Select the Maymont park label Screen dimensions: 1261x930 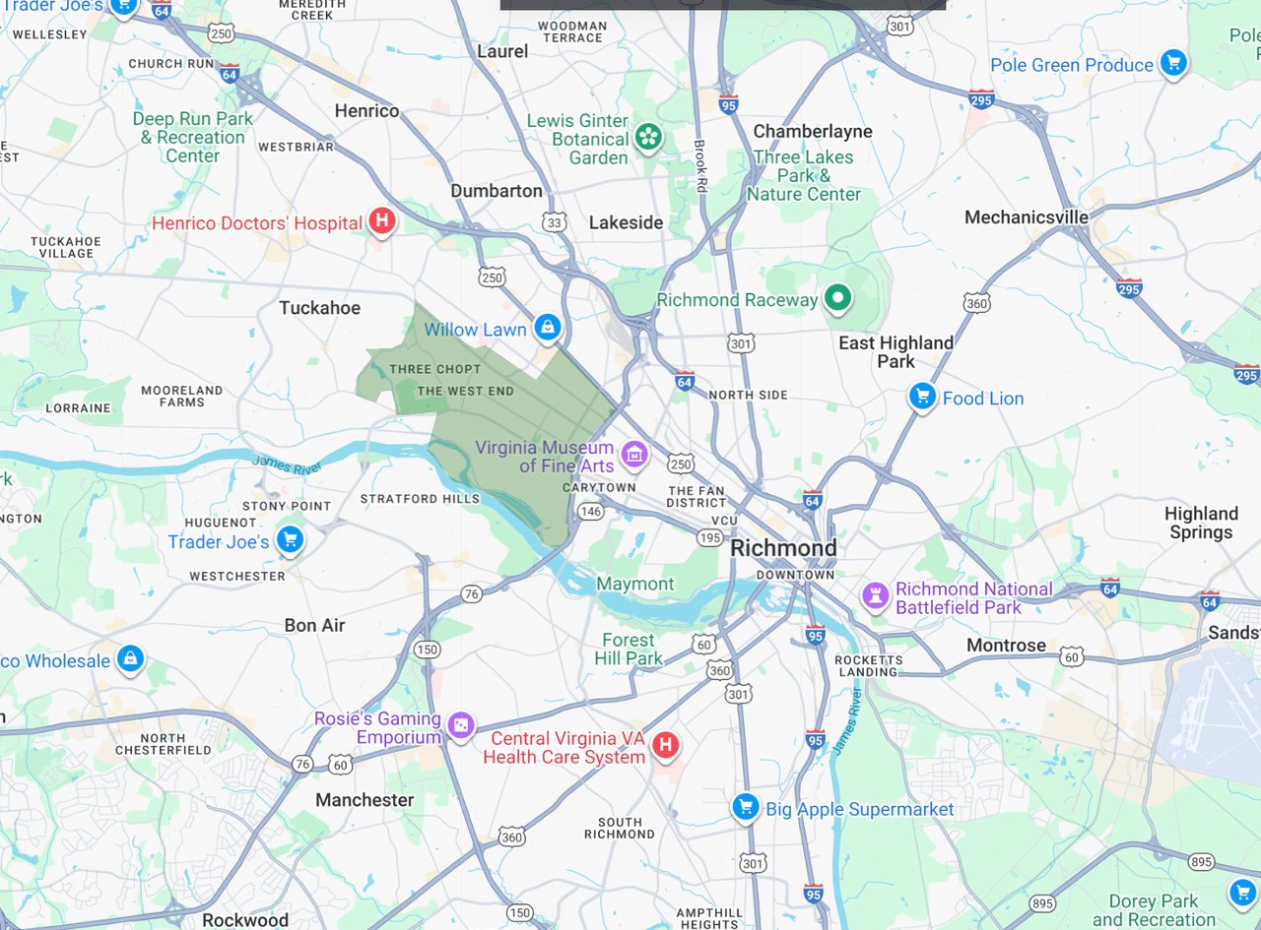(635, 584)
